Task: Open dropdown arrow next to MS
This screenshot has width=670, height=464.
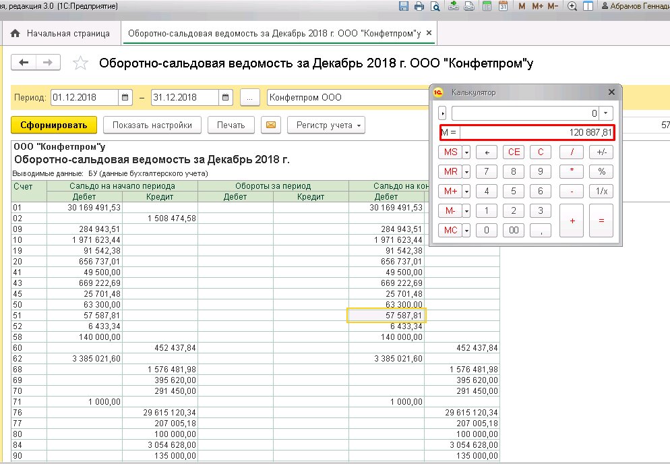Action: point(466,152)
